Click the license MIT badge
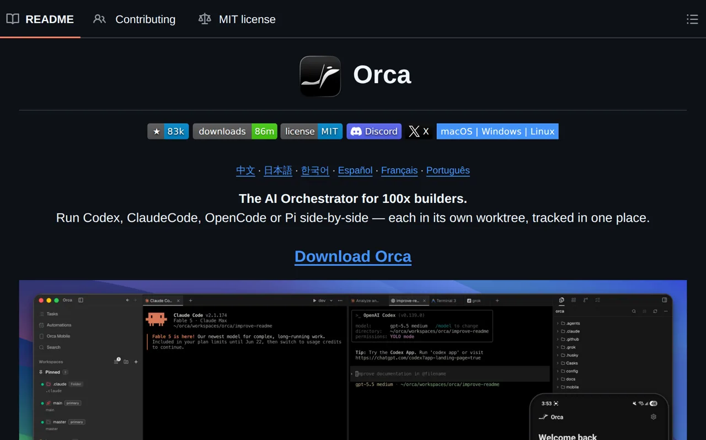This screenshot has width=706, height=440. pos(312,131)
